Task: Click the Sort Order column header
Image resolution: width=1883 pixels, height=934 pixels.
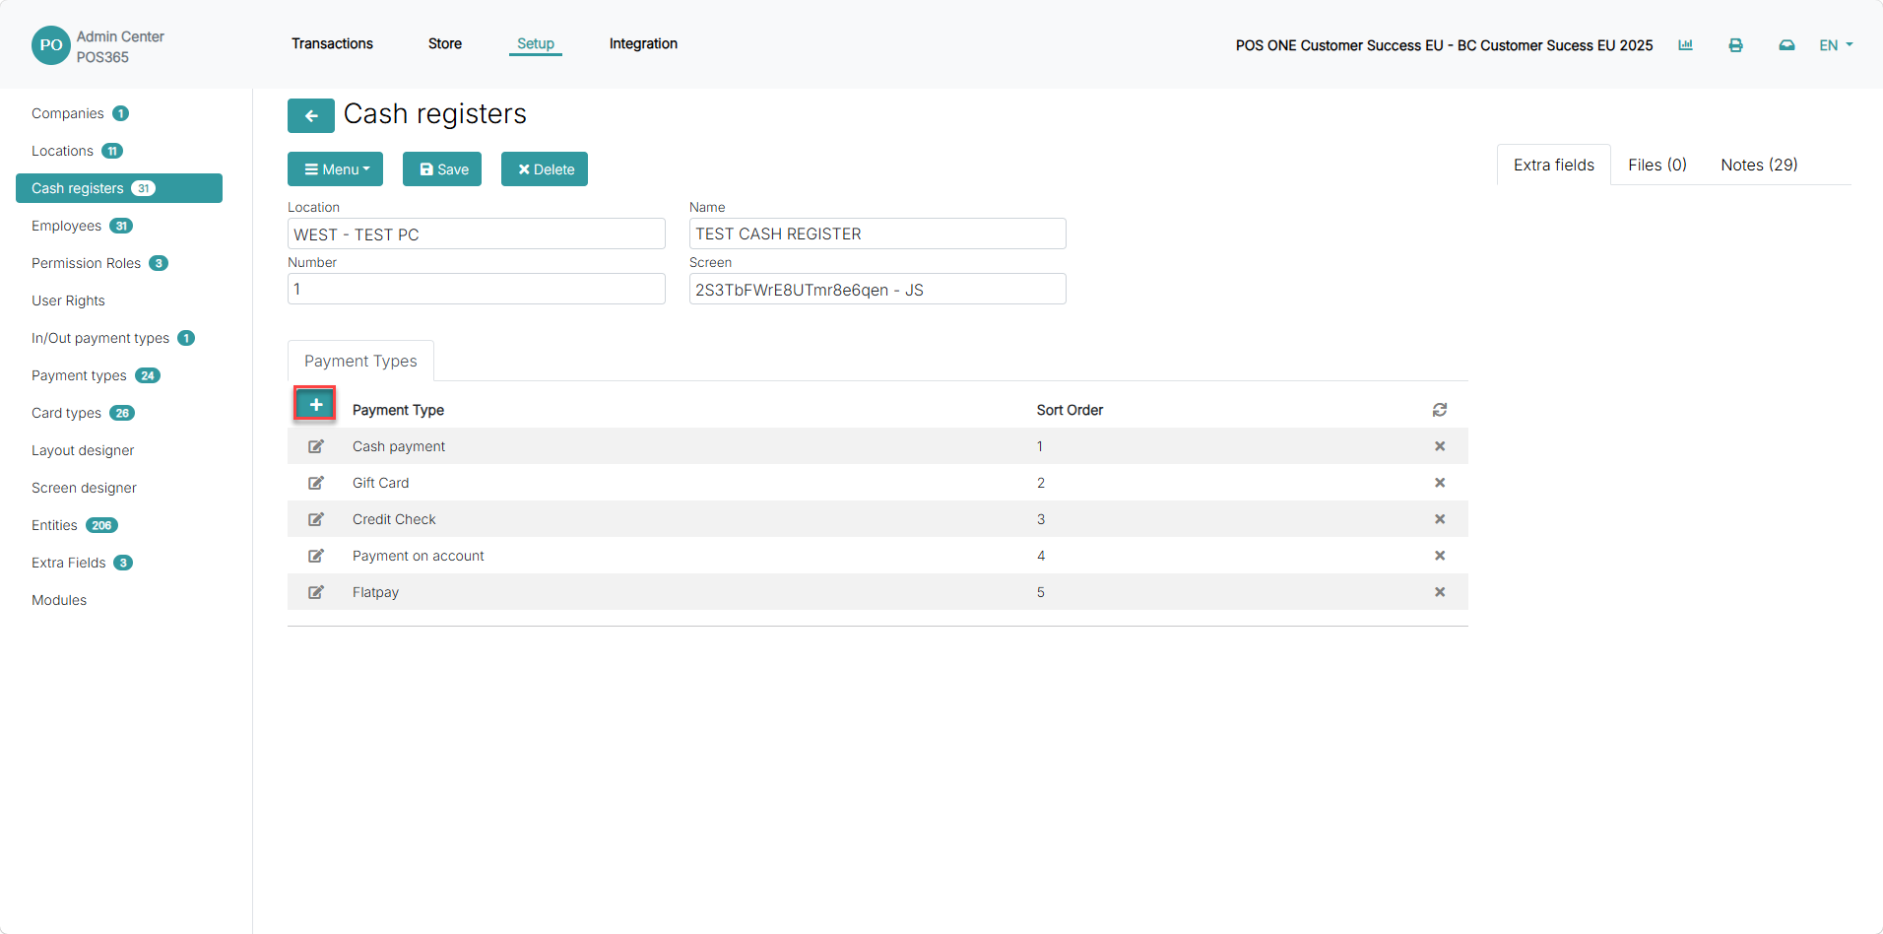Action: [x=1070, y=410]
